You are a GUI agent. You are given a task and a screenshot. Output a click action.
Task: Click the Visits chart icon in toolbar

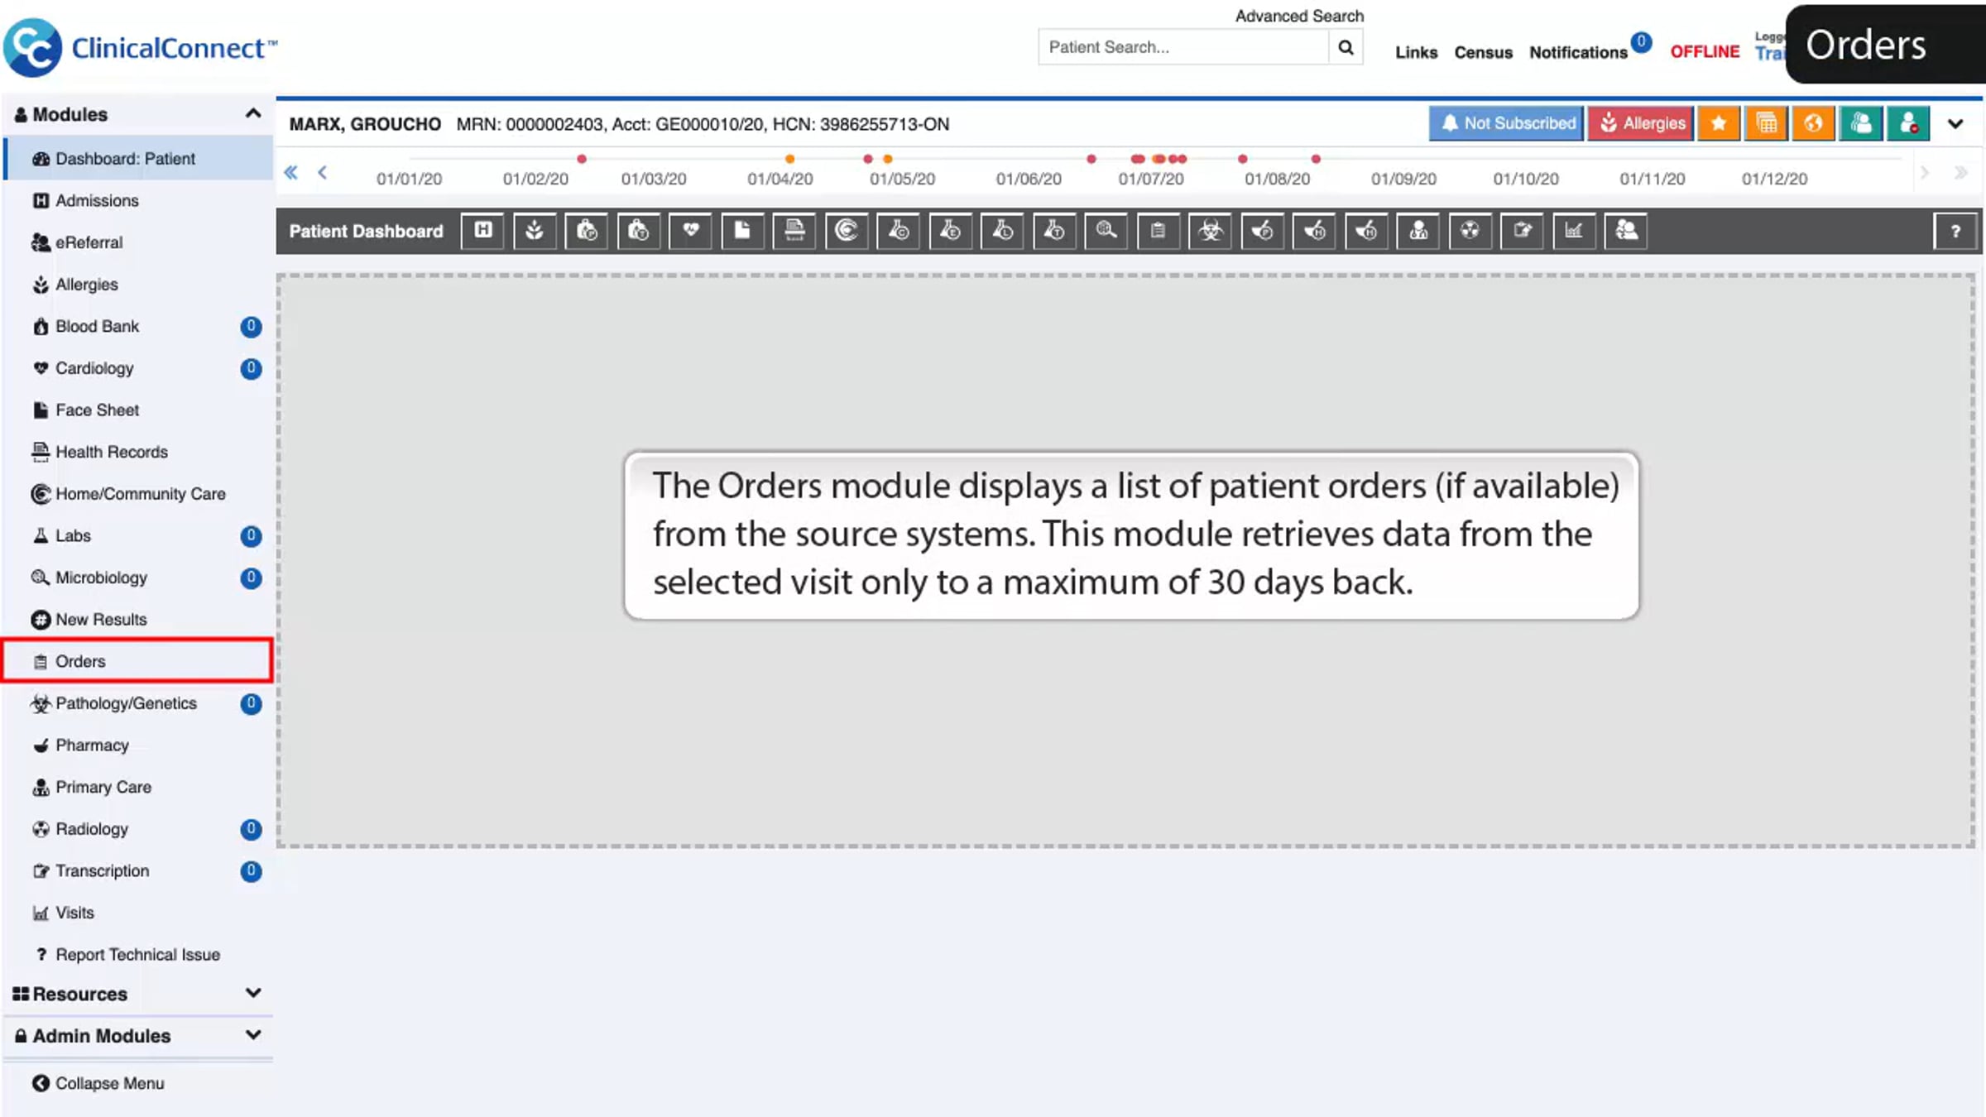coord(1574,231)
